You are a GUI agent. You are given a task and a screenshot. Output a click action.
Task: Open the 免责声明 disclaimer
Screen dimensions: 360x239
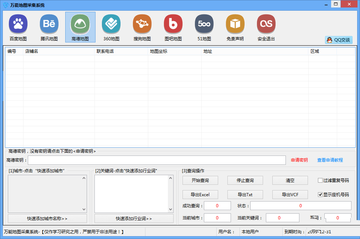(235, 27)
